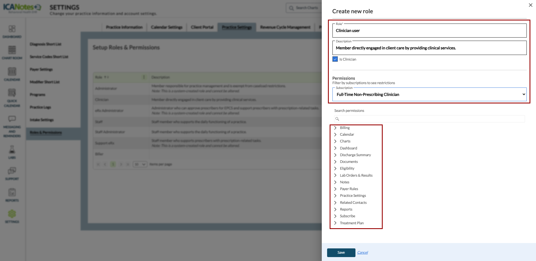
Task: Select the Practice Settings tab
Action: [x=237, y=27]
